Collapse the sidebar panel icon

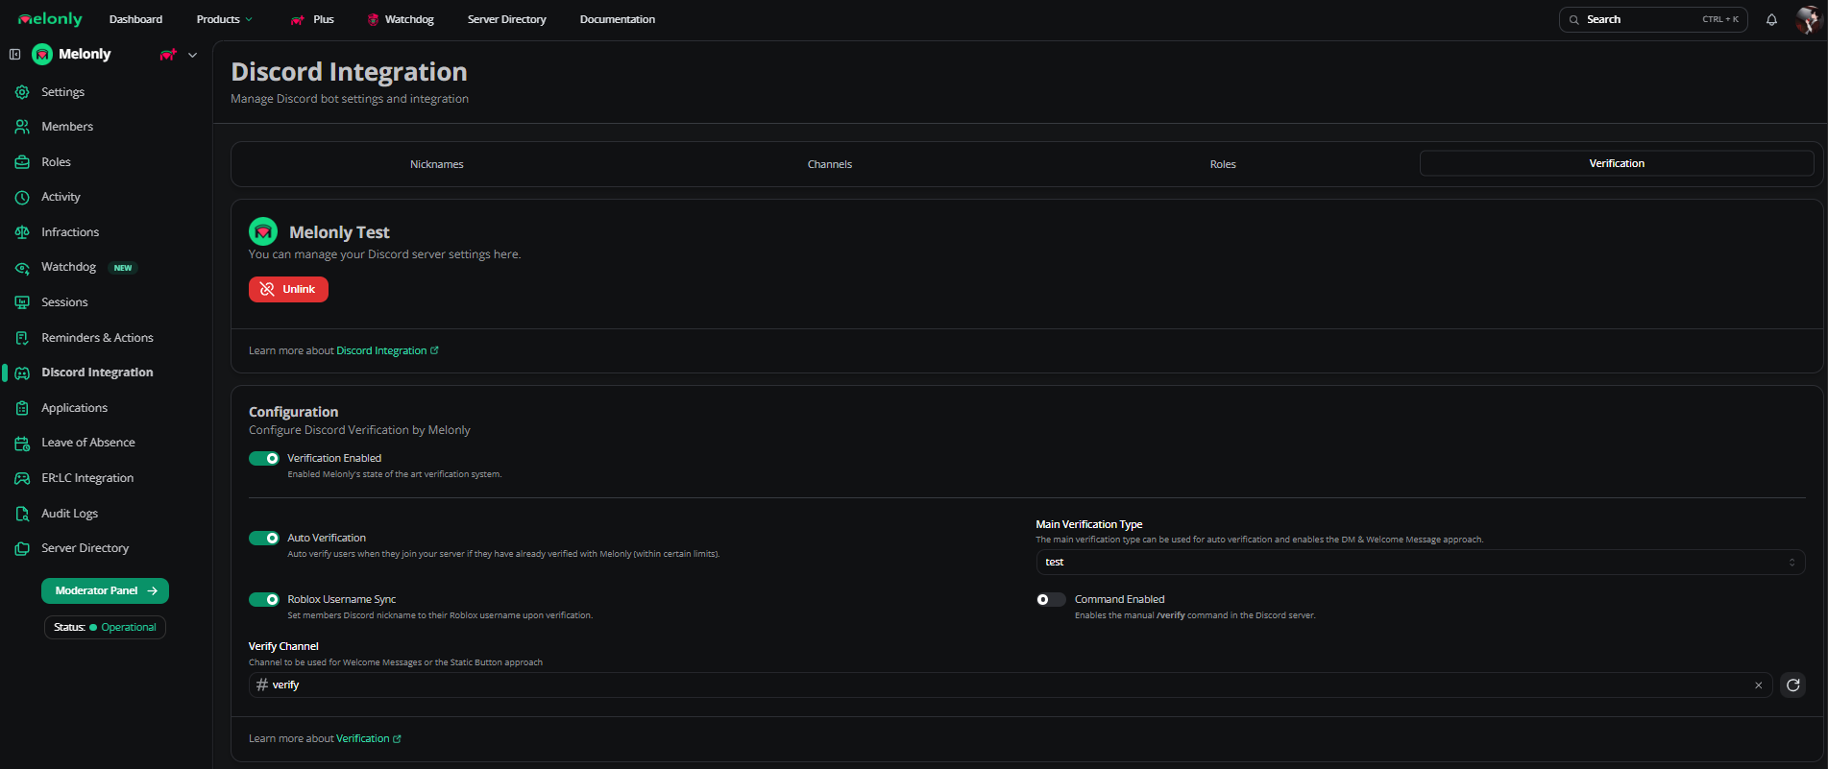[x=14, y=55]
